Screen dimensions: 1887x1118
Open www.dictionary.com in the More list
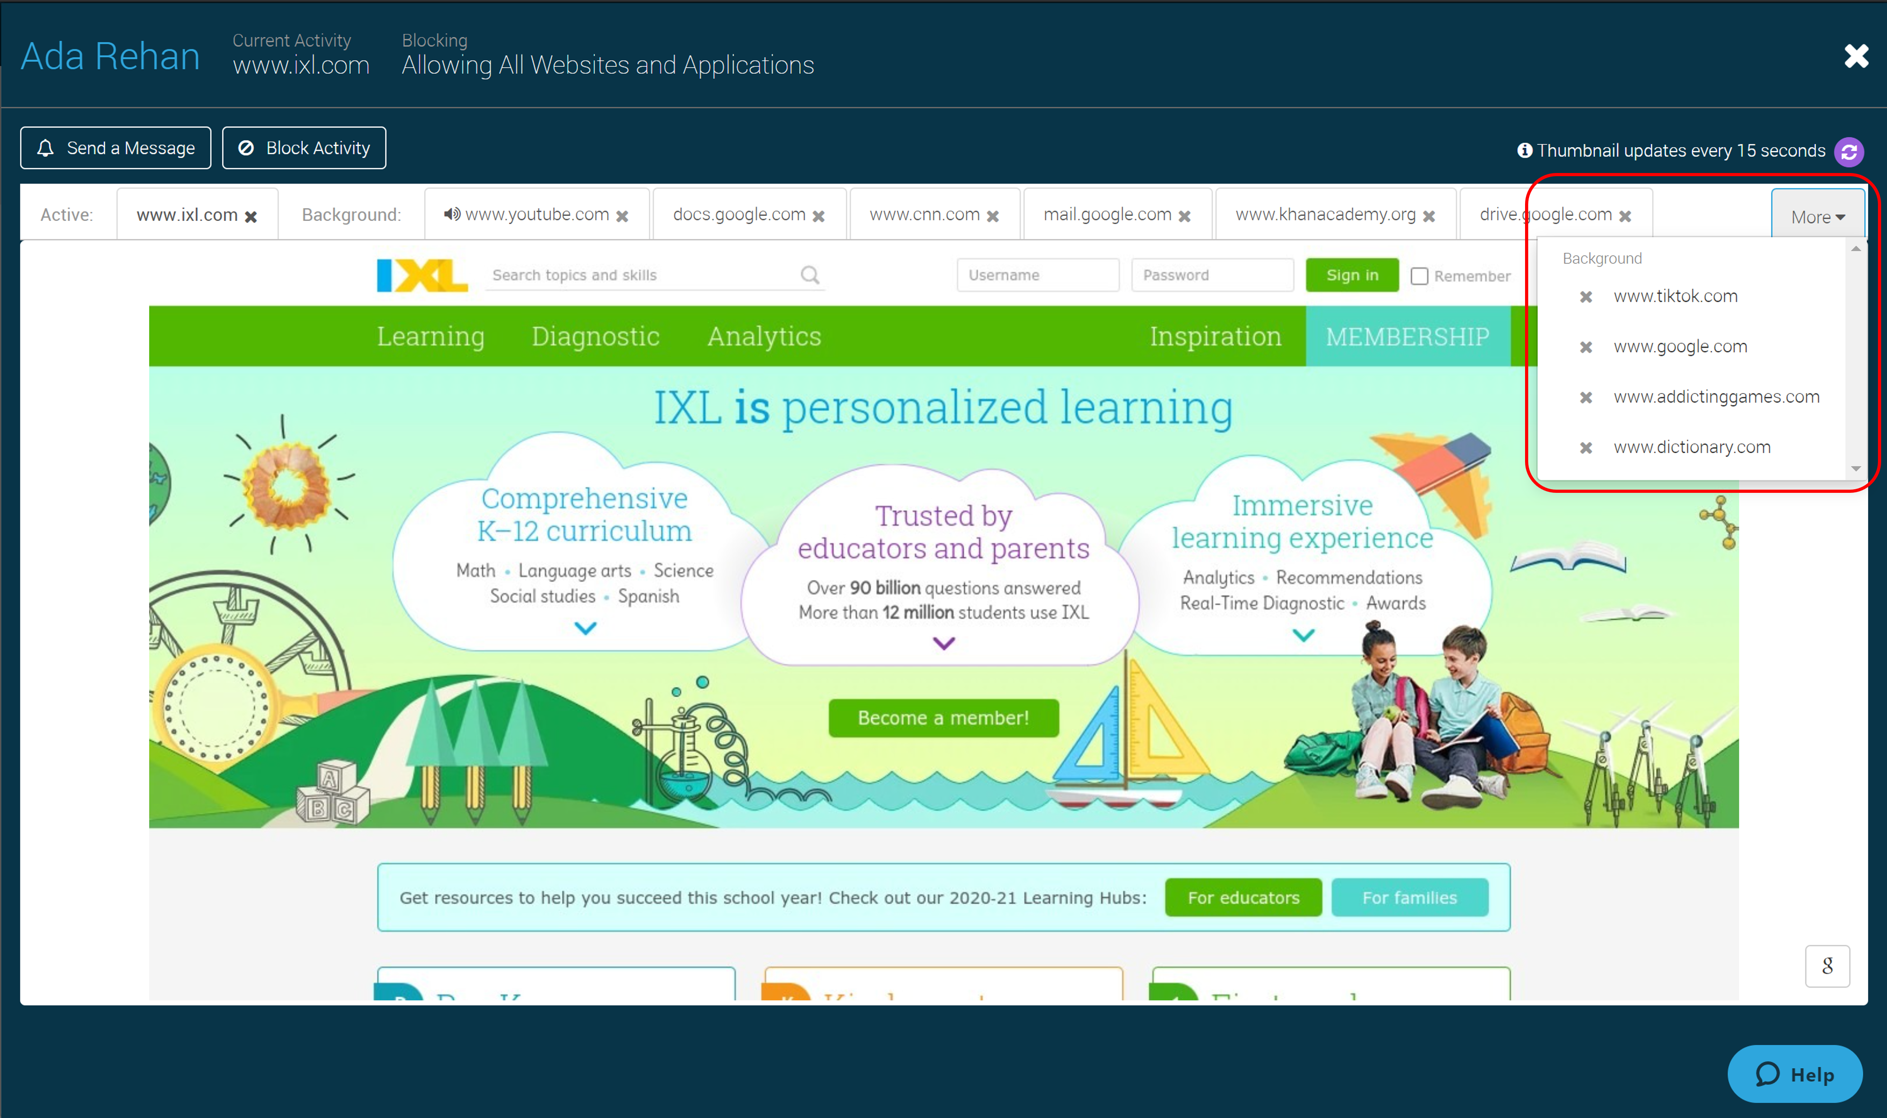coord(1692,448)
